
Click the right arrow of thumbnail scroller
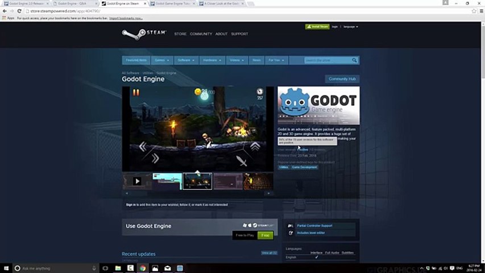coord(268,193)
